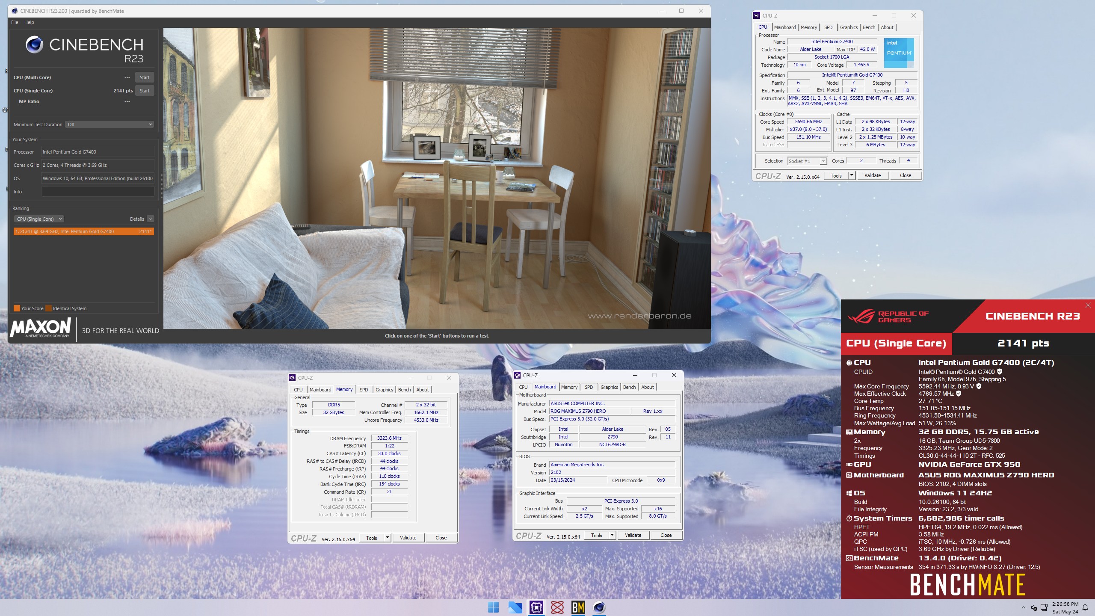The image size is (1095, 616).
Task: Click the Identical System legend swatch
Action: pyautogui.click(x=49, y=308)
